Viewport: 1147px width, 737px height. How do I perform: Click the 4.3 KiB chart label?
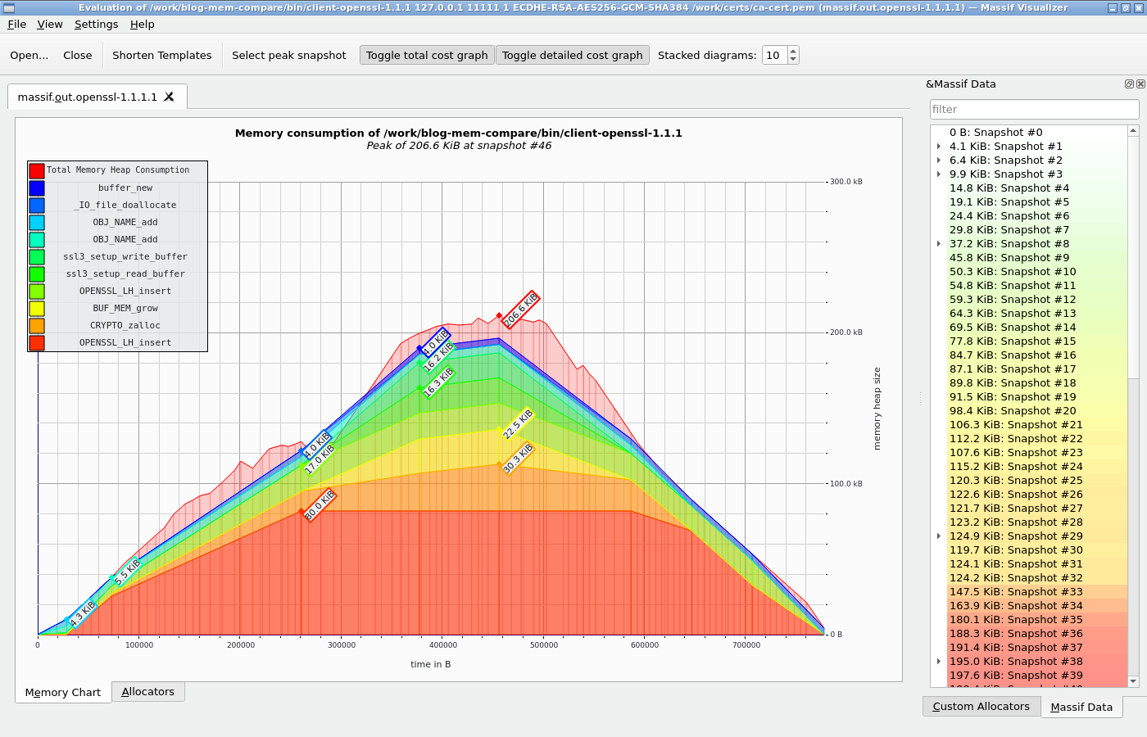tap(83, 613)
